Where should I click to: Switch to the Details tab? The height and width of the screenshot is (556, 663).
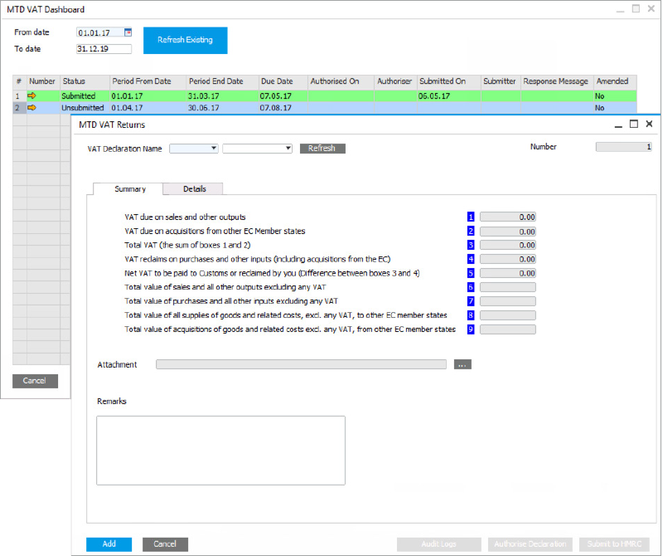tap(194, 189)
